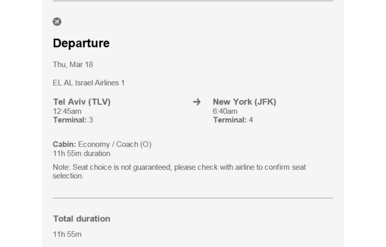Click the Terminal: 4 label
Viewport: 386px width, 247px height.
(233, 120)
